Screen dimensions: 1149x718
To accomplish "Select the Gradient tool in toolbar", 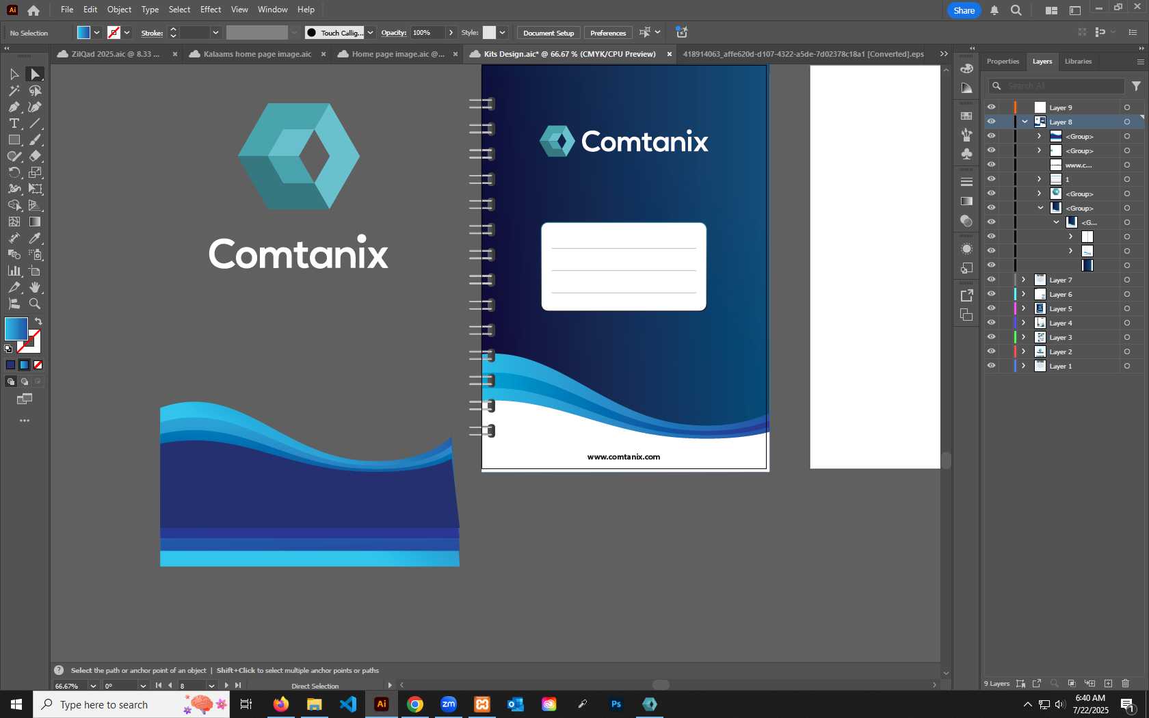I will click(x=35, y=222).
